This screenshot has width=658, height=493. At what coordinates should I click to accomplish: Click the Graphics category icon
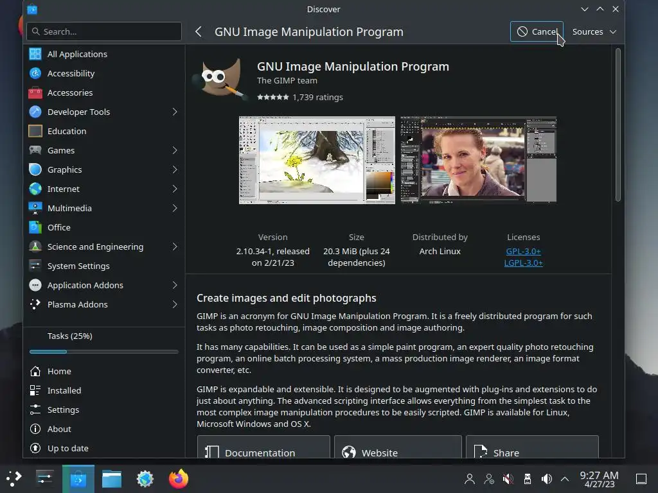click(35, 169)
